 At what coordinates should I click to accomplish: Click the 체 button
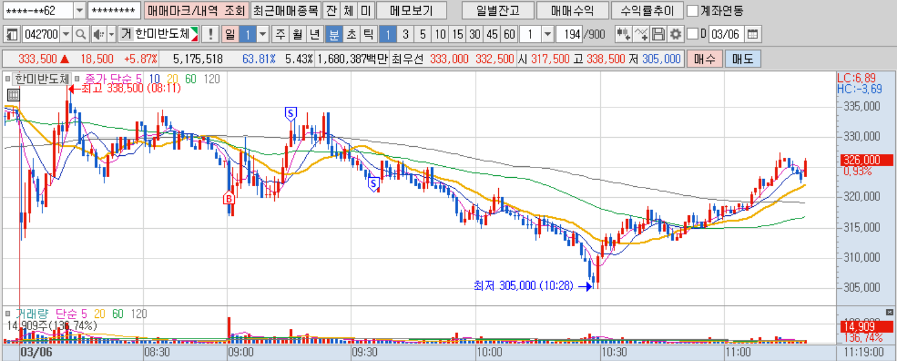348,10
